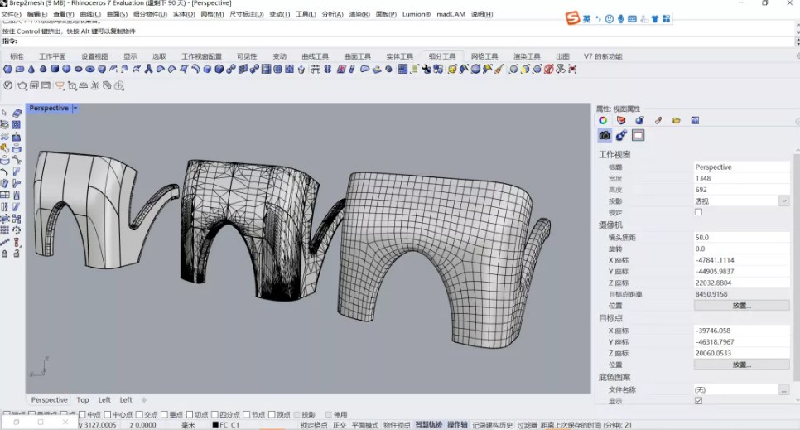Open the 曲面(S) menu

point(117,14)
